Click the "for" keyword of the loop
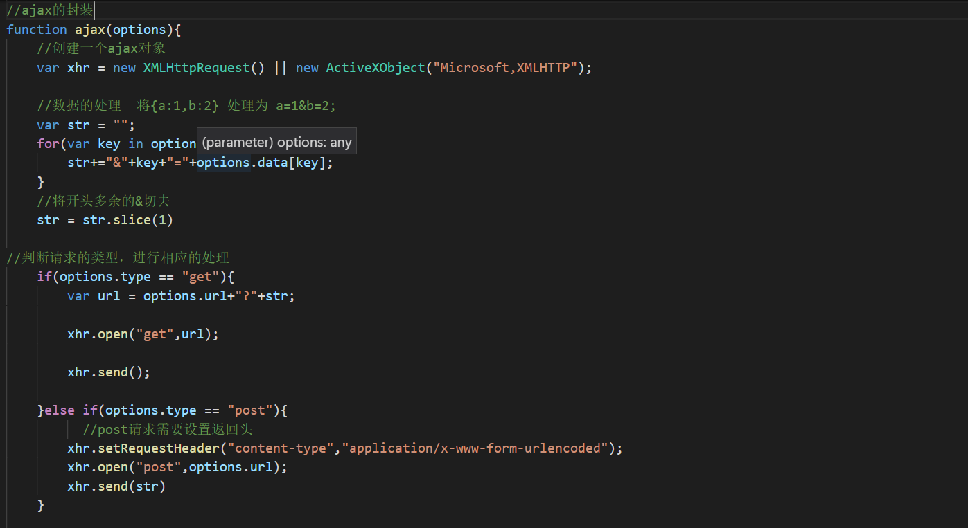The width and height of the screenshot is (968, 528). coord(49,144)
